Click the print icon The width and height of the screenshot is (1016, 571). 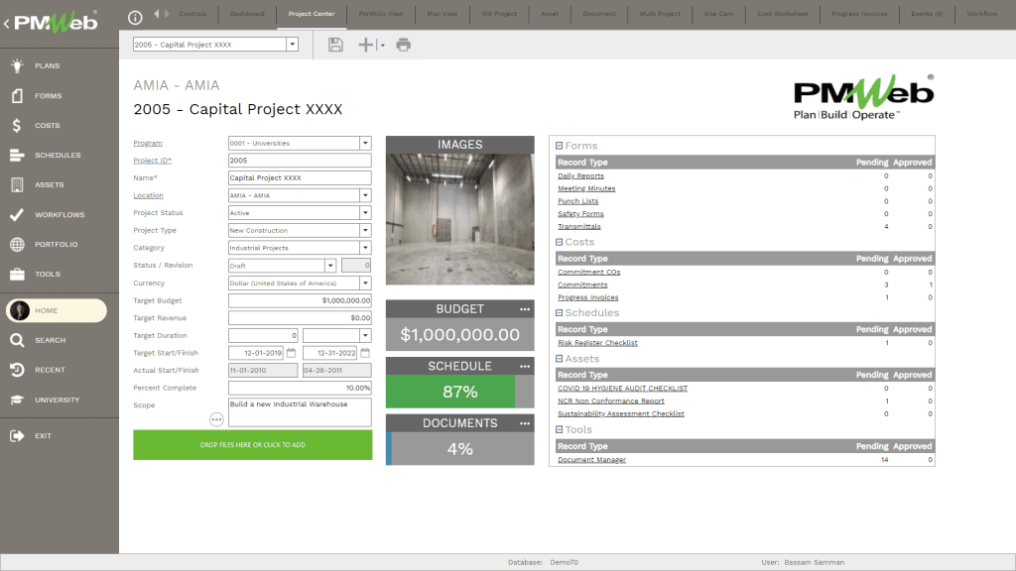click(x=404, y=45)
